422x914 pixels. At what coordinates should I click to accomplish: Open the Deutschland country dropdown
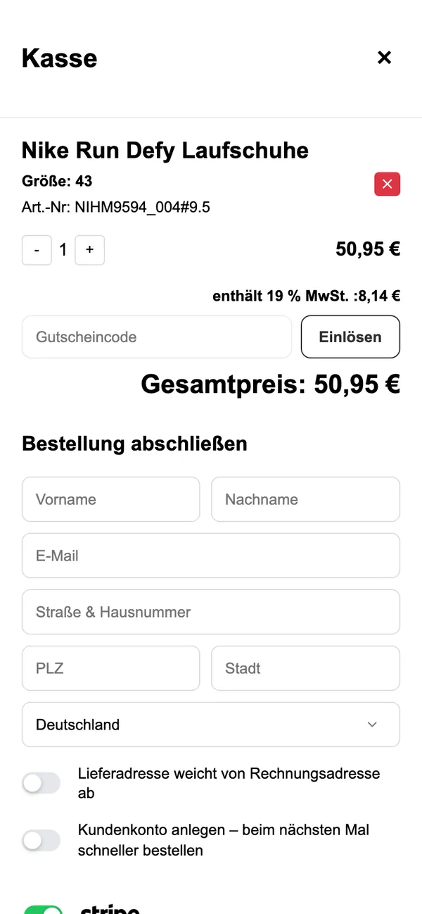pyautogui.click(x=211, y=725)
